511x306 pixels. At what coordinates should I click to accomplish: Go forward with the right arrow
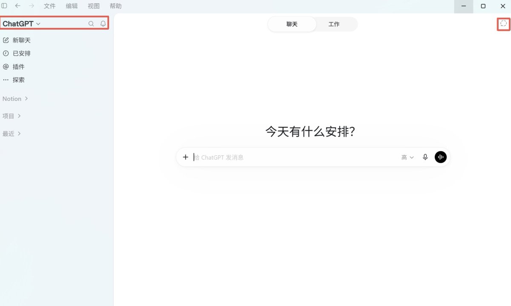coord(31,6)
